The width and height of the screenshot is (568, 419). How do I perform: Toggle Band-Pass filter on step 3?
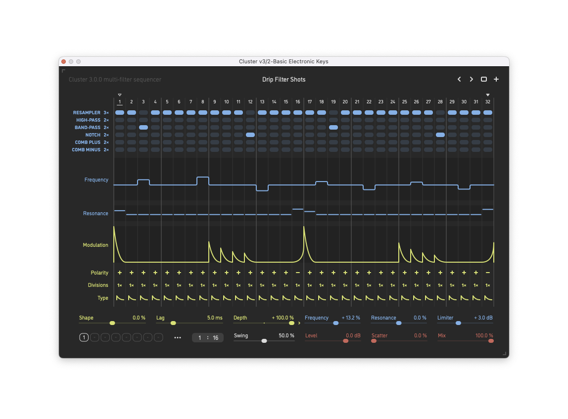[143, 128]
